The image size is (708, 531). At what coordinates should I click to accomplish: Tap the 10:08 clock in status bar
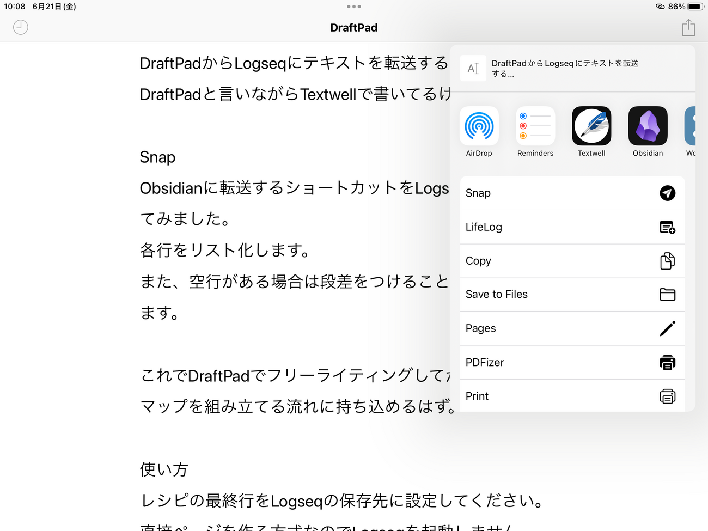[15, 7]
